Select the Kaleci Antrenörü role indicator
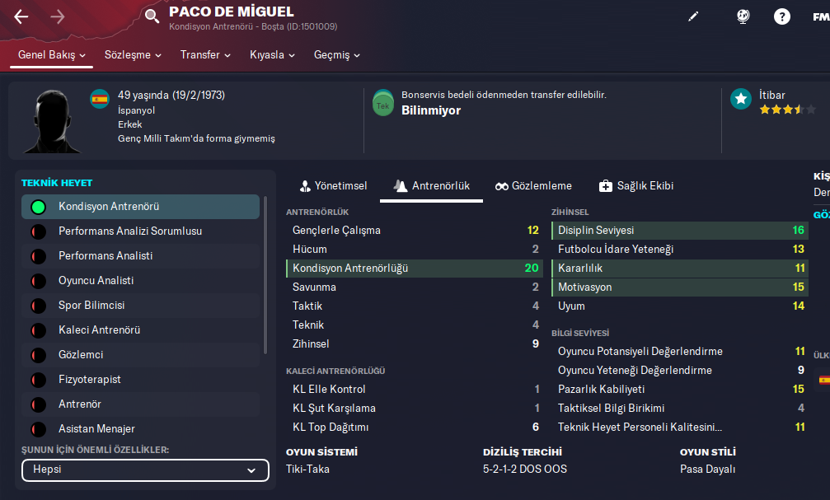Screen dimensions: 830x500 click(37, 330)
